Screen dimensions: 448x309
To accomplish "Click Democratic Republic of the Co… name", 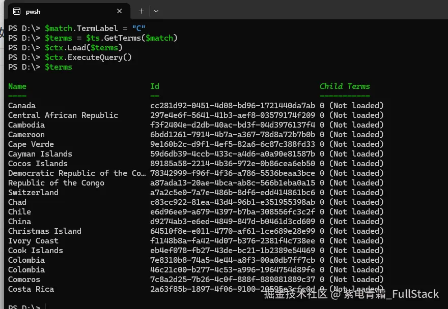I will point(77,173).
